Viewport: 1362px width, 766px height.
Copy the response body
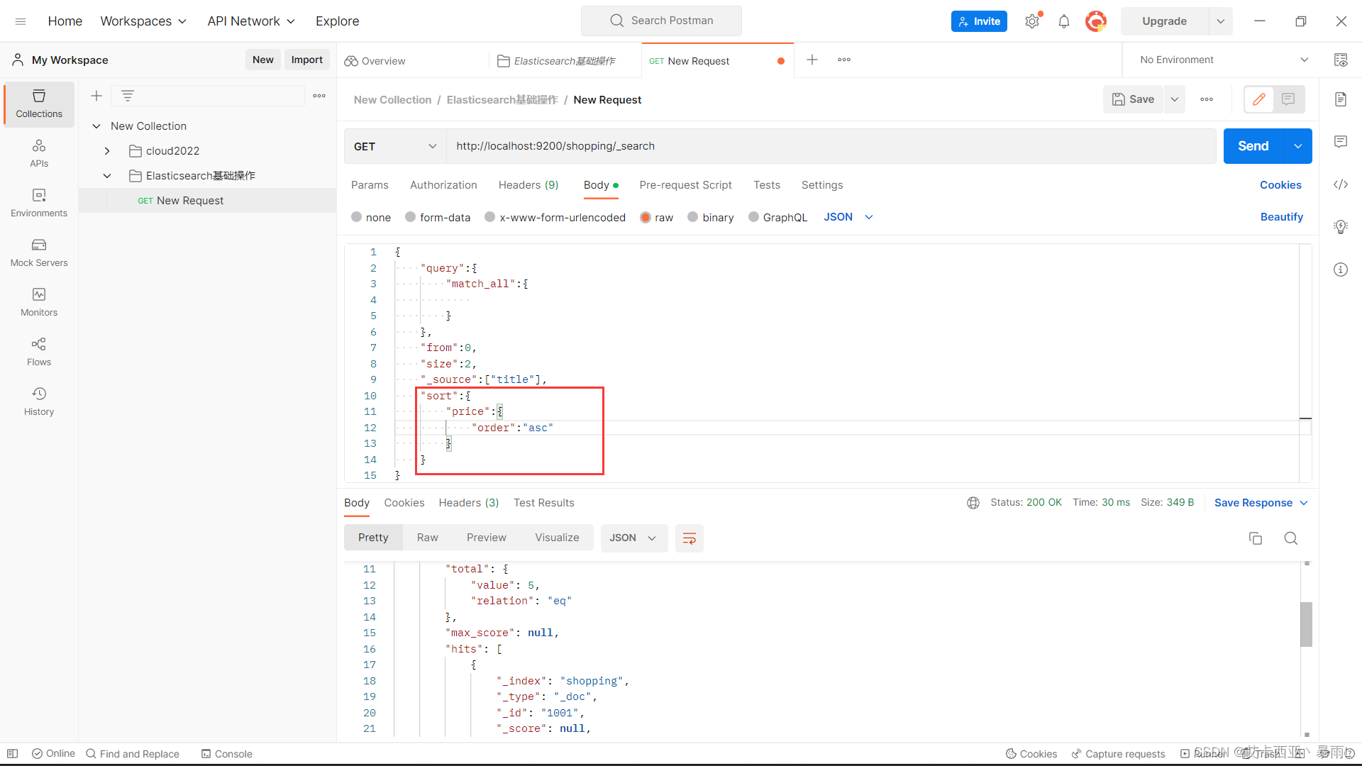point(1256,538)
